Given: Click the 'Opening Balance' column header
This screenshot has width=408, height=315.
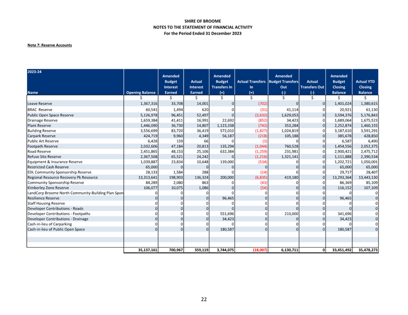Looking at the screenshot, I should coord(141,92).
